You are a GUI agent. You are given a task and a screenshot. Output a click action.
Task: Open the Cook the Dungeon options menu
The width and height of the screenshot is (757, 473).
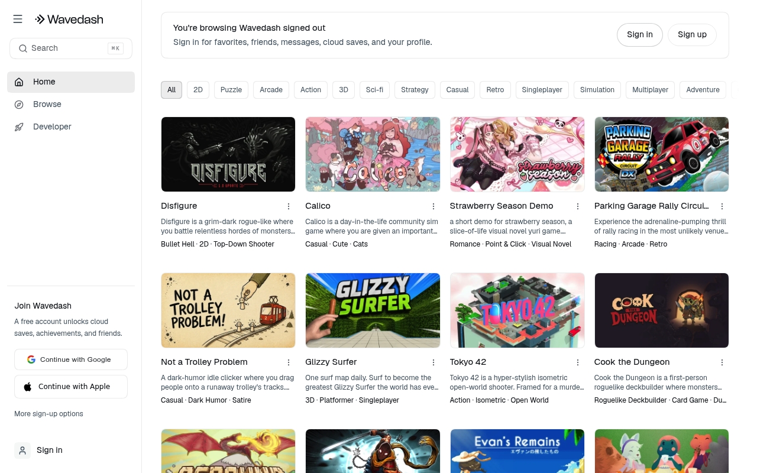722,362
